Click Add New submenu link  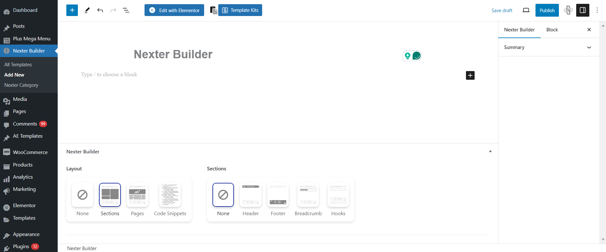point(14,75)
